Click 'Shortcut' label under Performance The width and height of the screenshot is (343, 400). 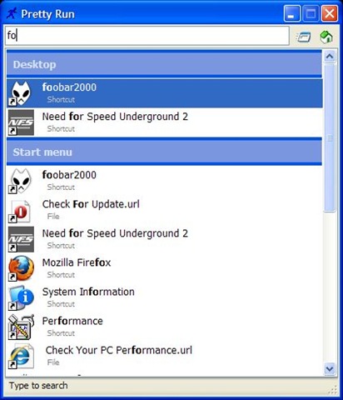(61, 333)
